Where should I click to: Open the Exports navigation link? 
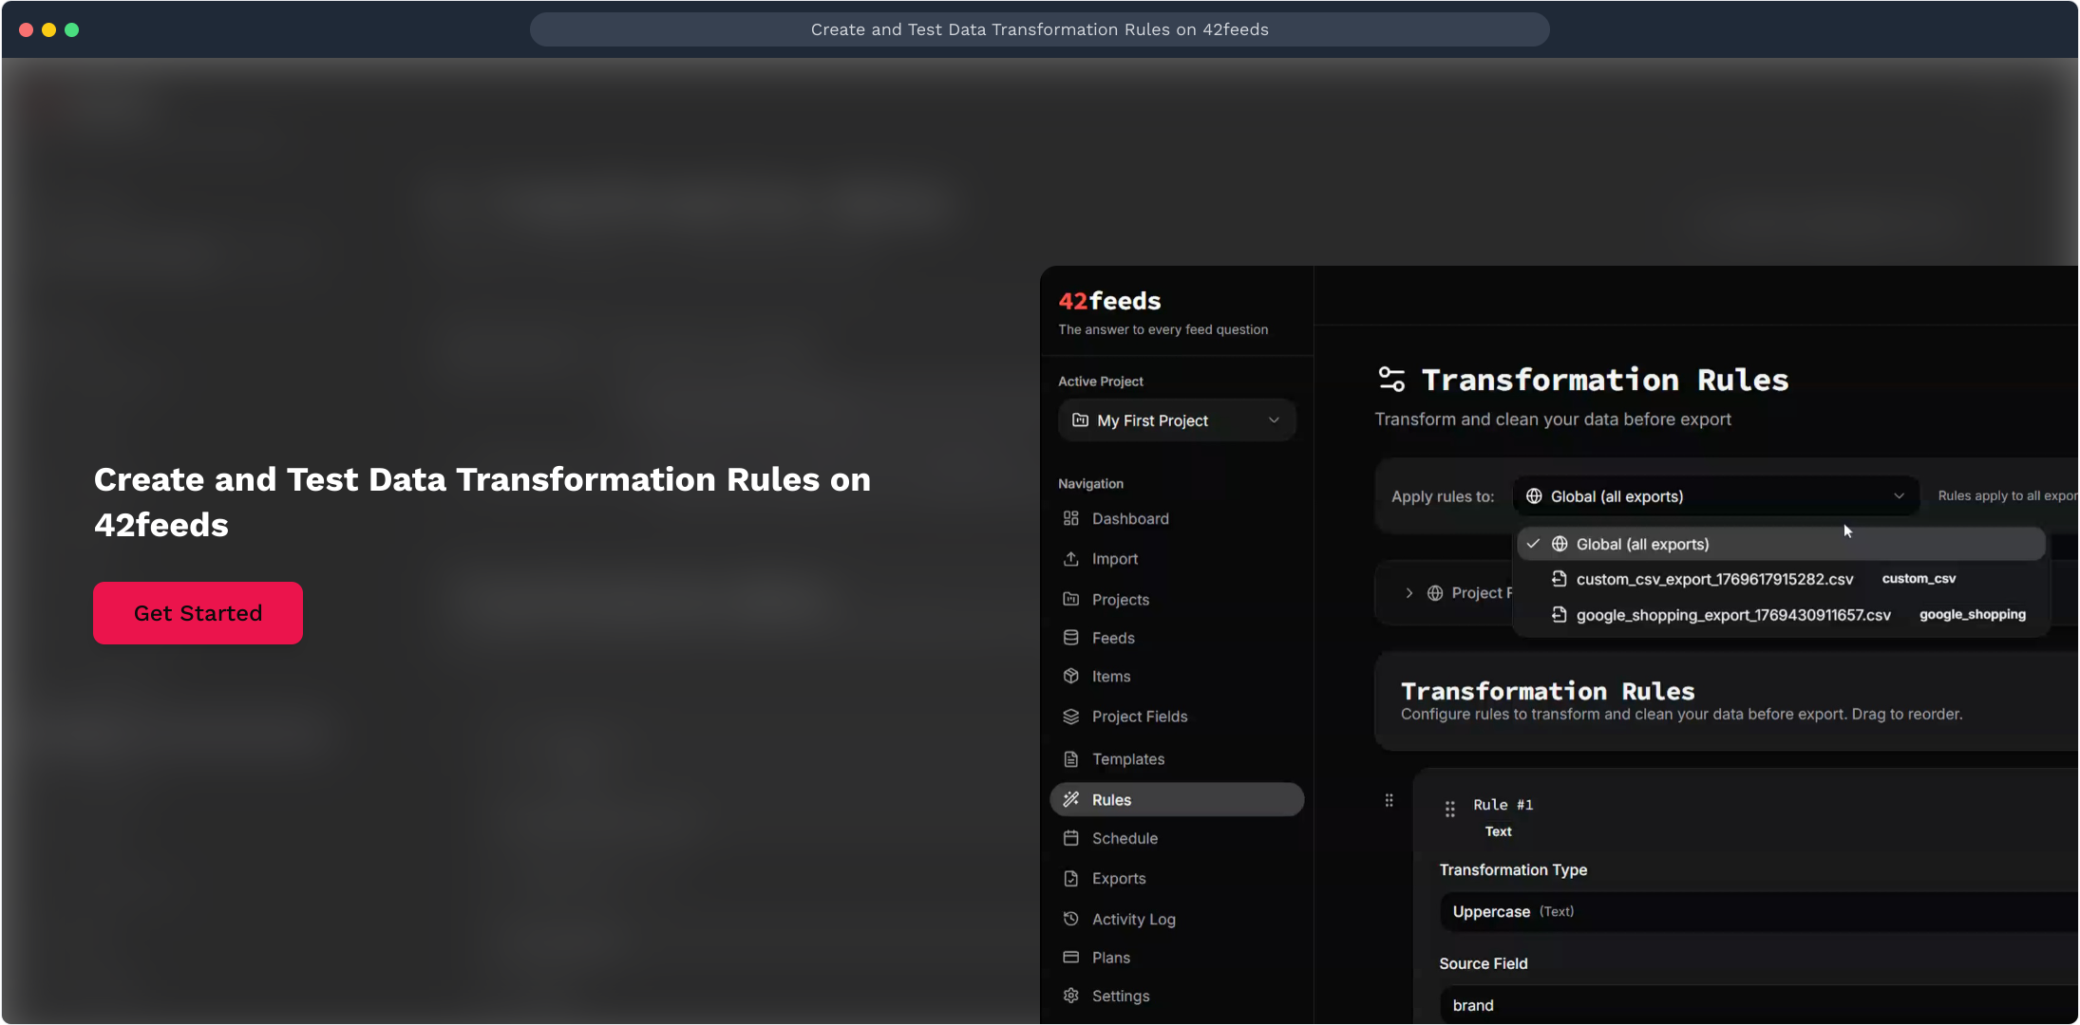tap(1118, 879)
